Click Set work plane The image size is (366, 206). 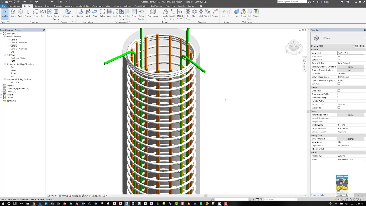tap(237, 13)
